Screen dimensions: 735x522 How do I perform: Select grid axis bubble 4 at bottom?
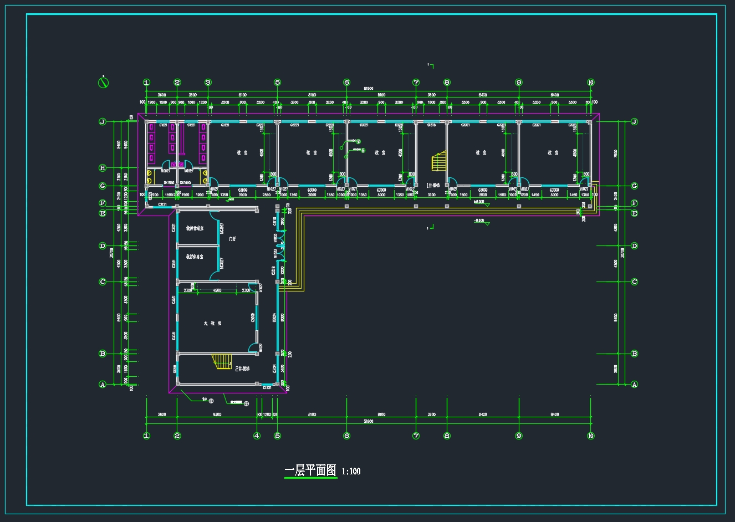tap(257, 436)
